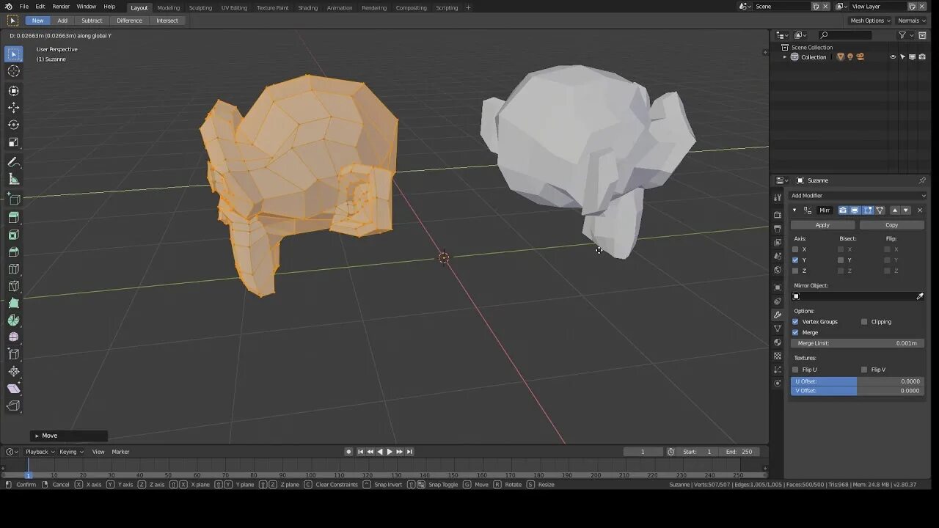Adjust the U Offset slider
The width and height of the screenshot is (939, 528).
coord(857,381)
